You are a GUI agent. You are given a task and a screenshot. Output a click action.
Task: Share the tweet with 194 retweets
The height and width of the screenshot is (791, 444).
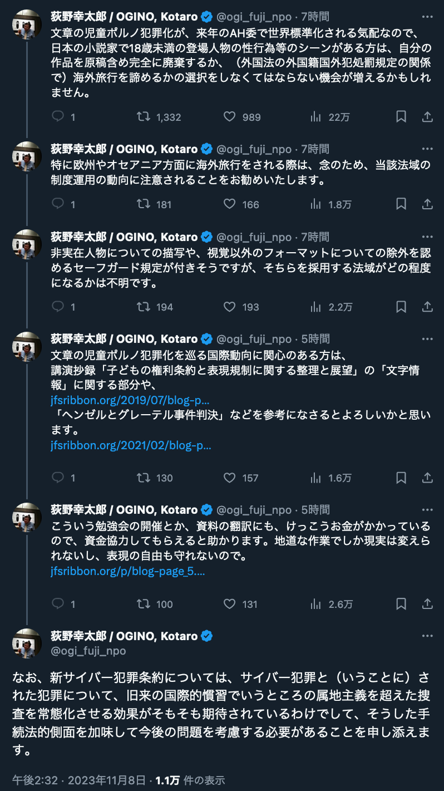pyautogui.click(x=427, y=307)
